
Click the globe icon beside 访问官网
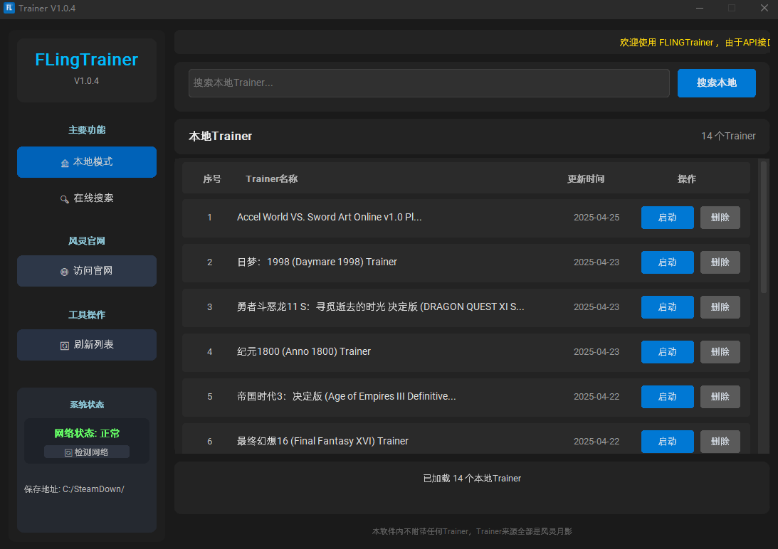pyautogui.click(x=65, y=272)
